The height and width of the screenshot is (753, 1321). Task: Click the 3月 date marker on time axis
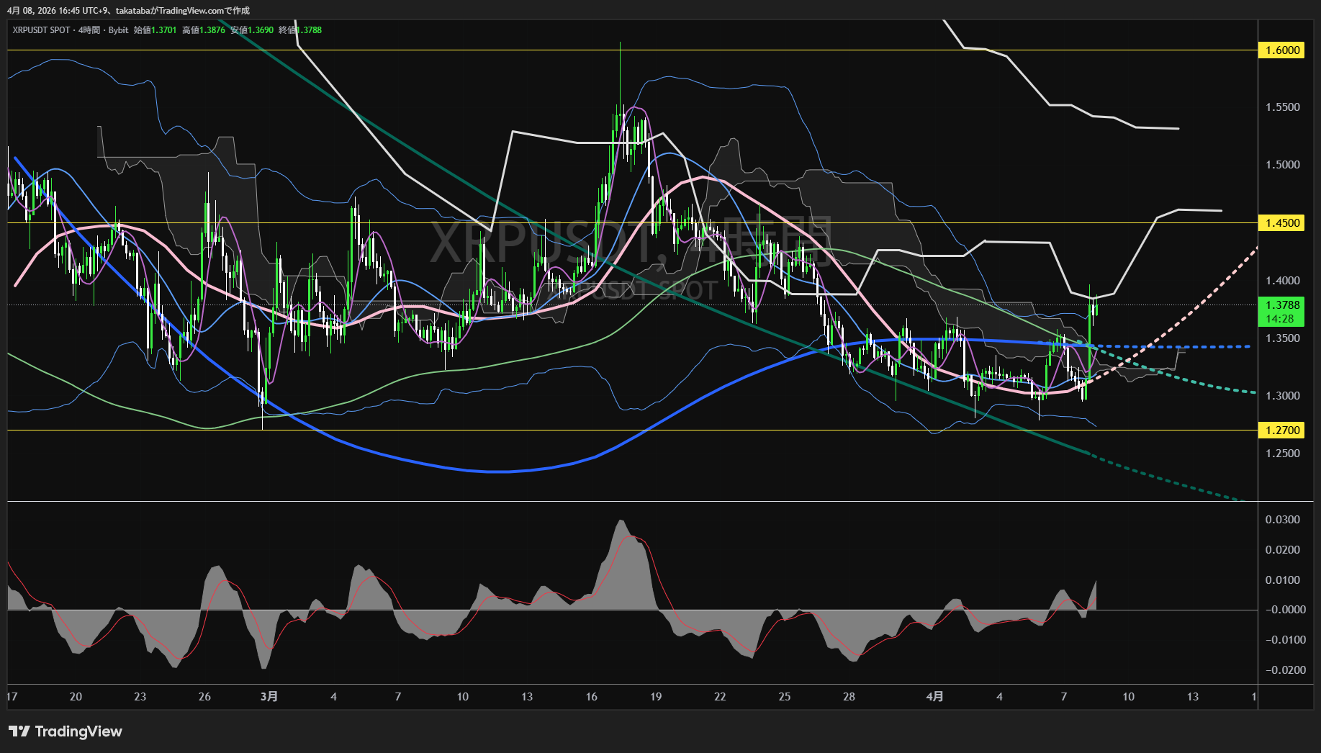click(269, 696)
